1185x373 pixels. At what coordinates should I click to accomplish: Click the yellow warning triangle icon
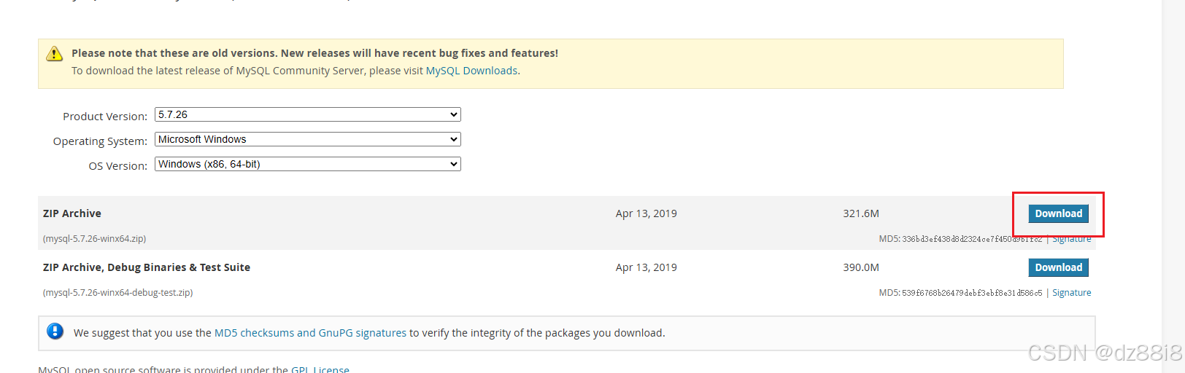point(54,54)
